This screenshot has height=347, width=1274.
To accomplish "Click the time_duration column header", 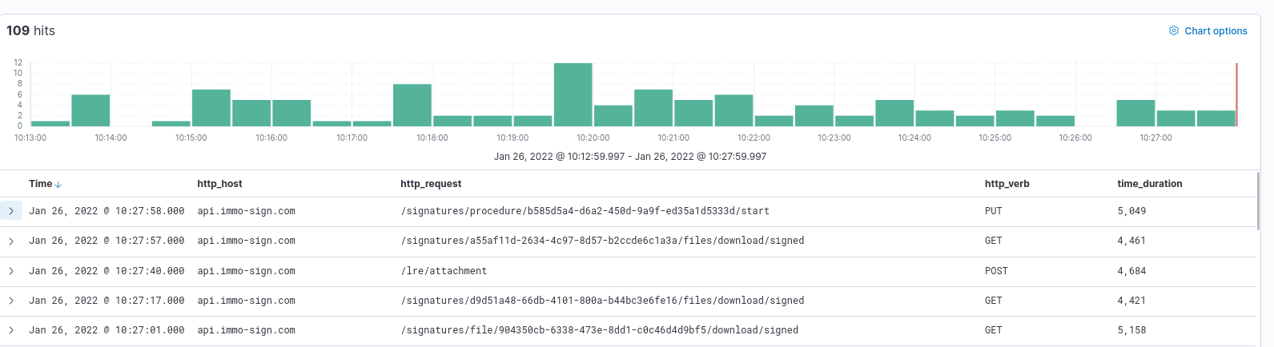I will tap(1150, 184).
